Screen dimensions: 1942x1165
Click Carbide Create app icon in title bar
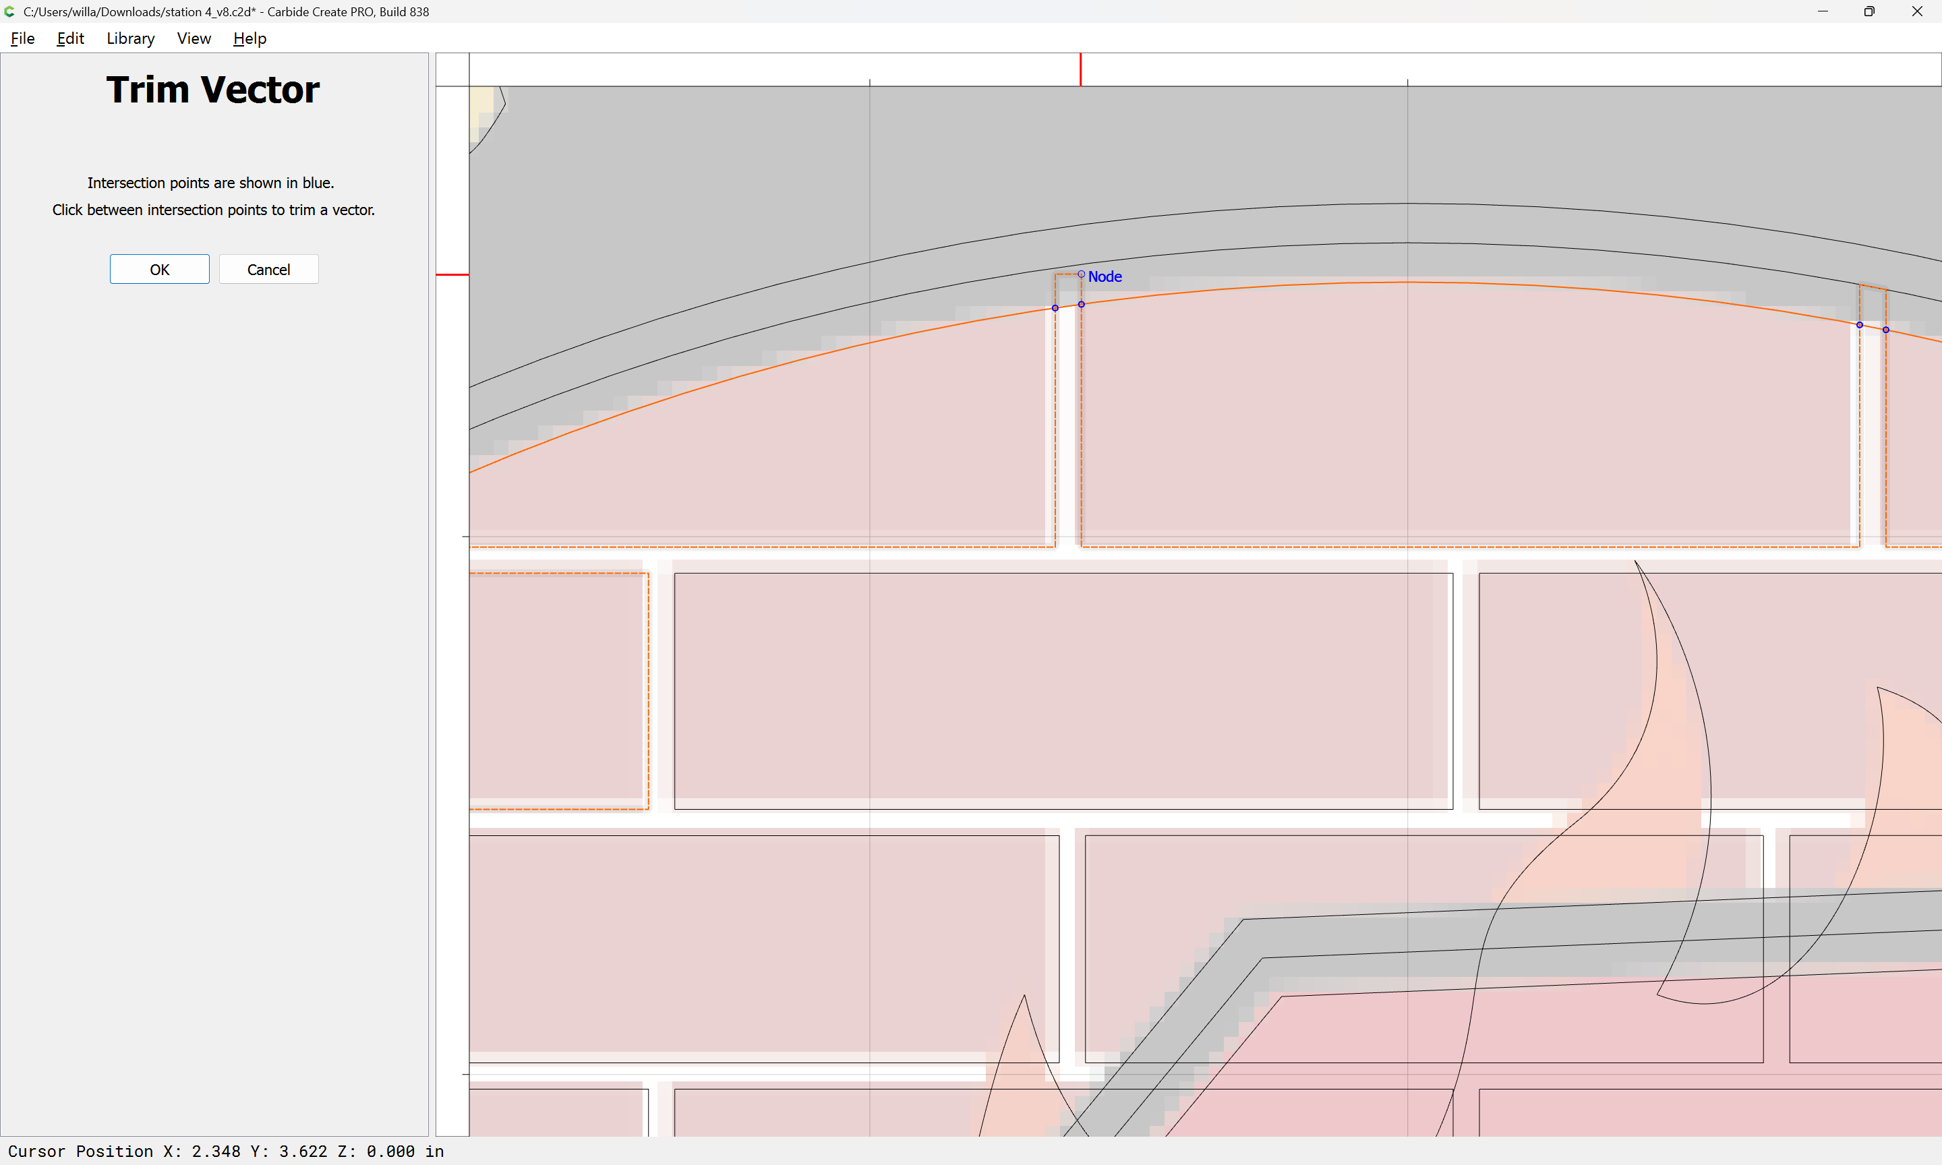click(10, 11)
